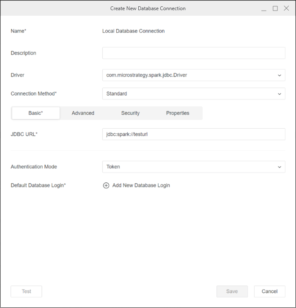Minimize the Create New Database Connection window
This screenshot has width=296, height=308.
(264, 8)
